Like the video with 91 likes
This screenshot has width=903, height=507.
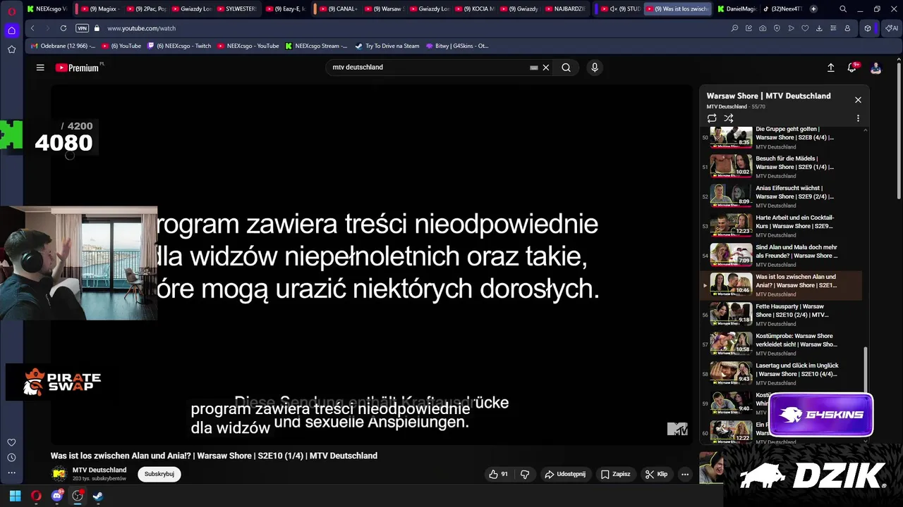click(x=499, y=475)
